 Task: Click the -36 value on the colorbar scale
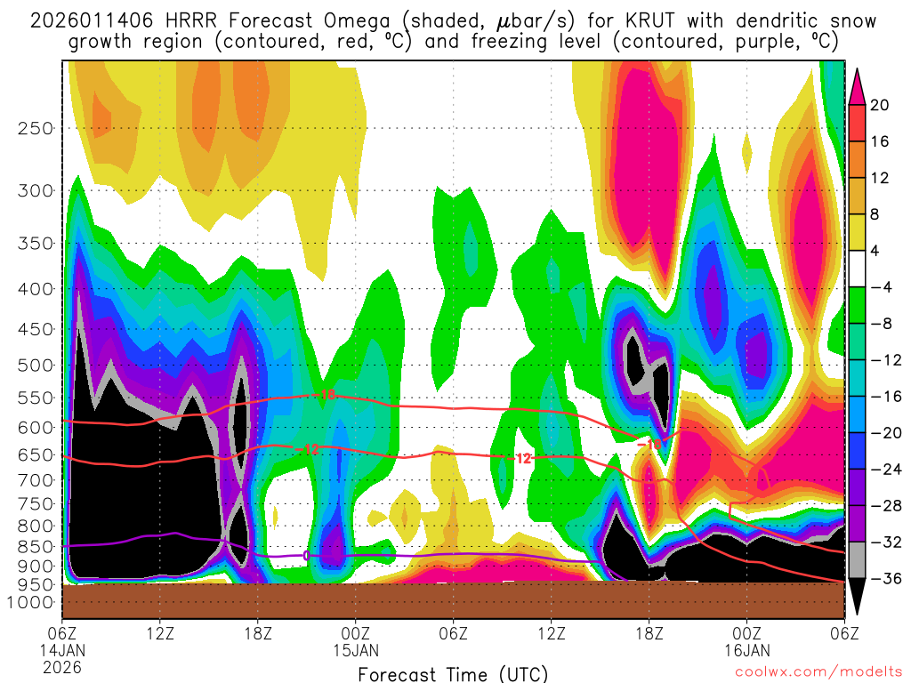click(x=886, y=578)
